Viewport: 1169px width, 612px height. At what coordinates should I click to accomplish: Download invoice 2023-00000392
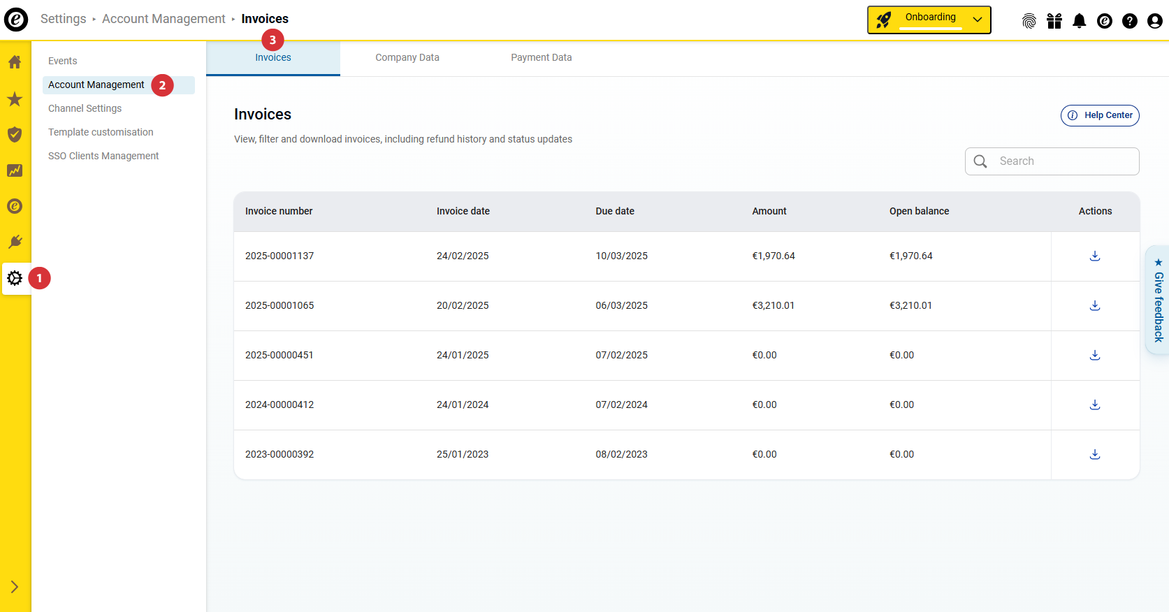1095,455
